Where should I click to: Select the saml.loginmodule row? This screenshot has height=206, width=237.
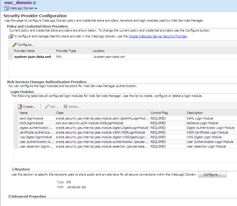[x=125, y=118]
